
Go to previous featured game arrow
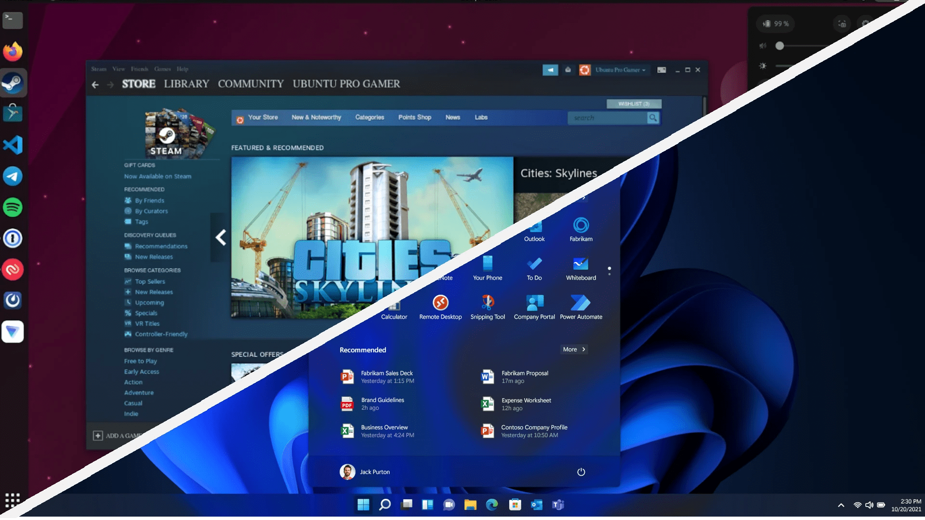(x=220, y=237)
